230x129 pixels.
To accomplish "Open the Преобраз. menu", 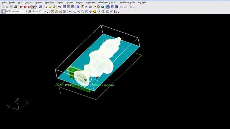I will point(50,3).
